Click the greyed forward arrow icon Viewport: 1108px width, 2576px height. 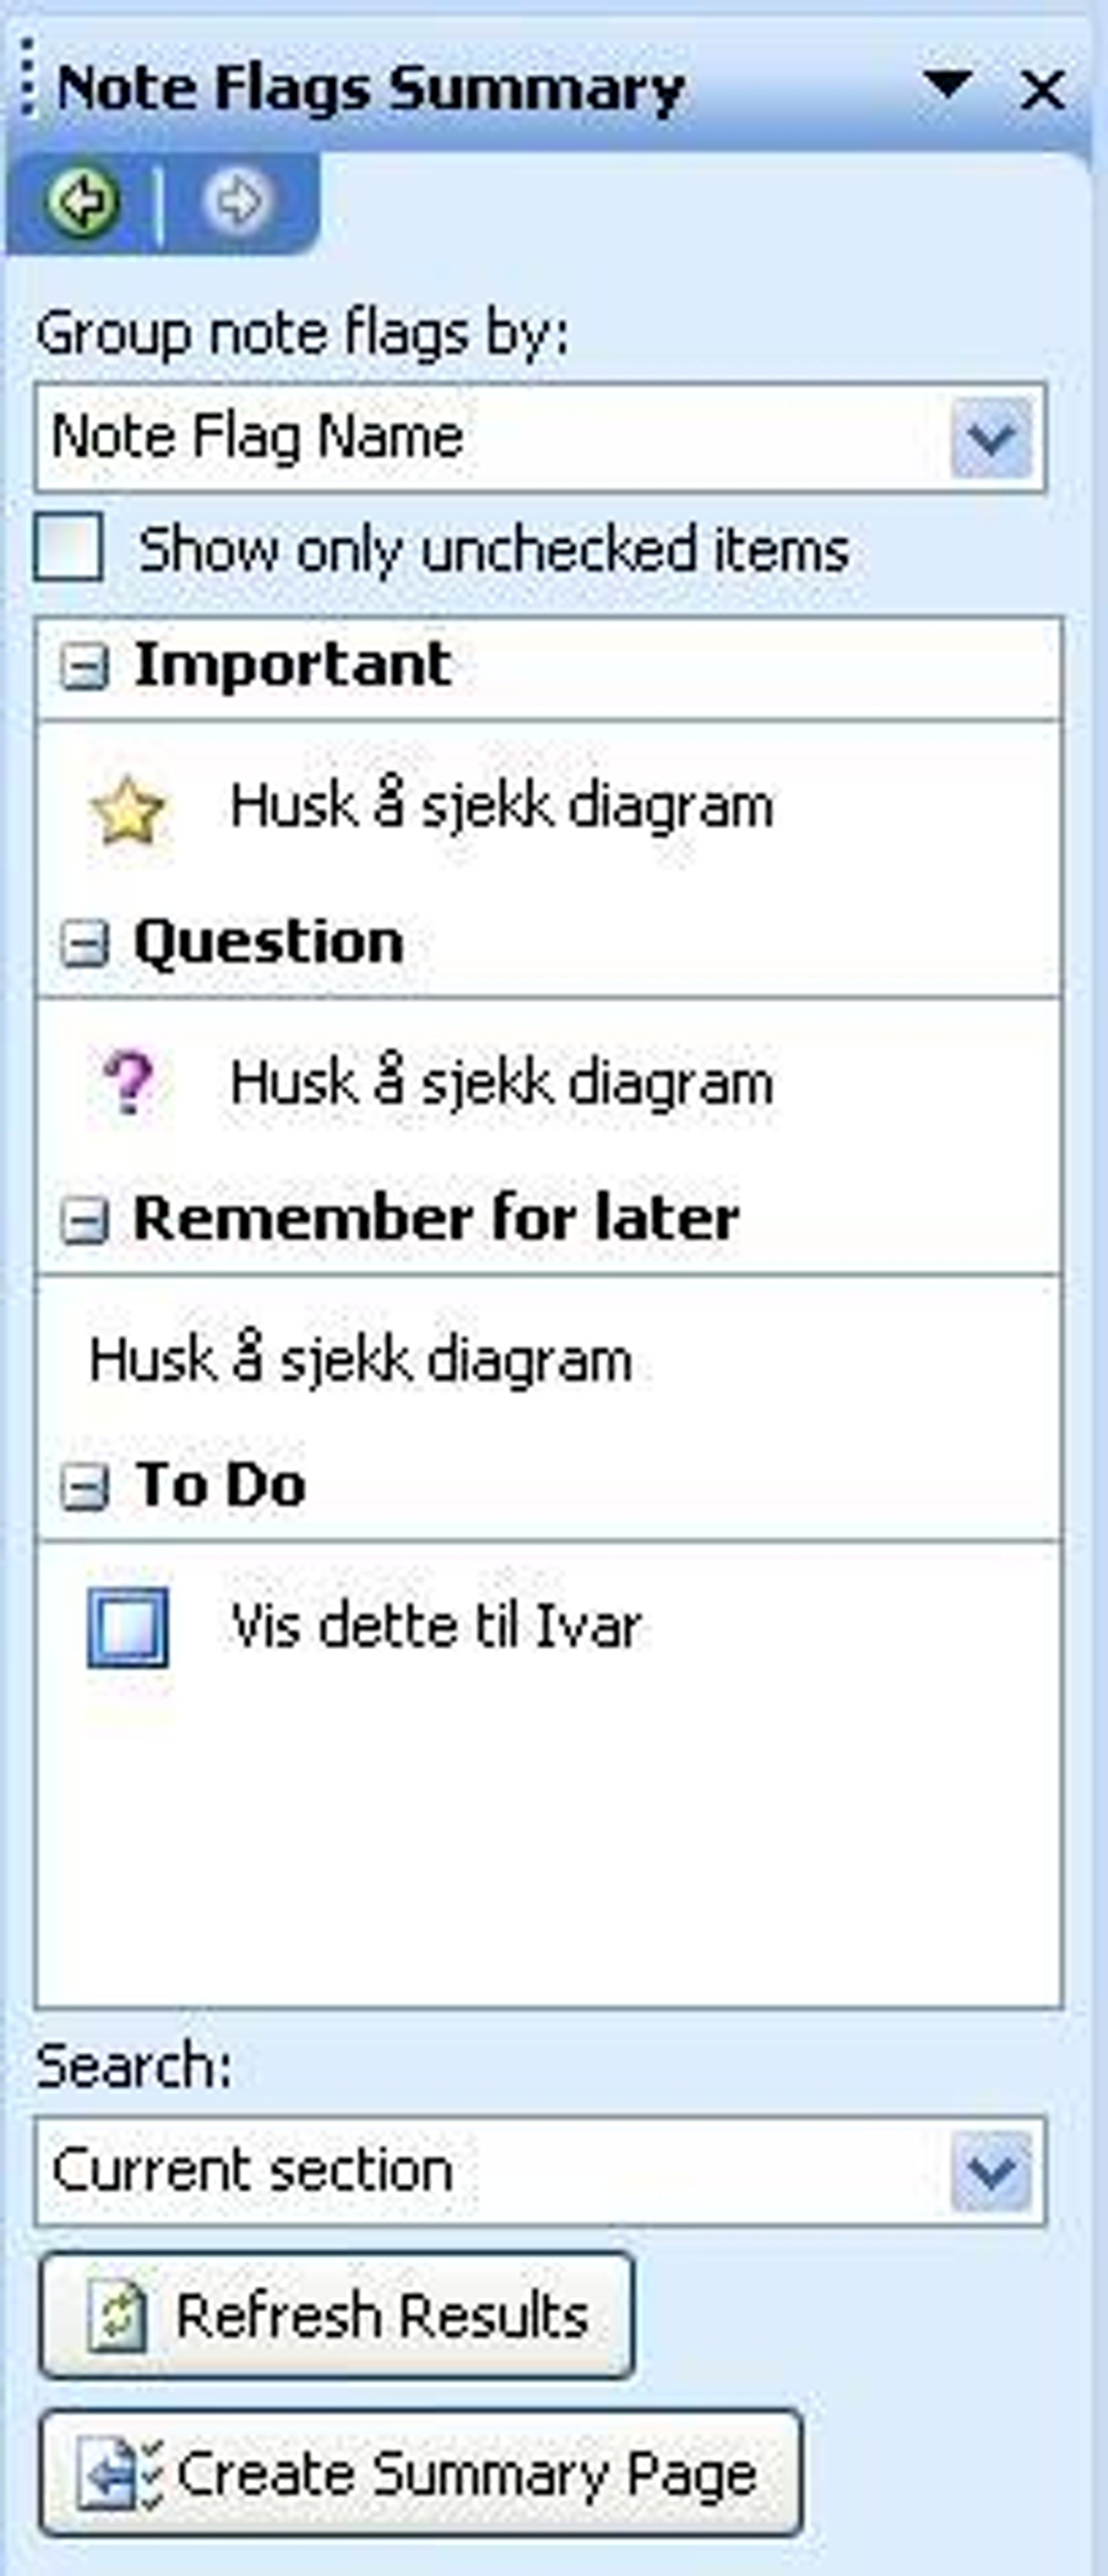(x=237, y=201)
